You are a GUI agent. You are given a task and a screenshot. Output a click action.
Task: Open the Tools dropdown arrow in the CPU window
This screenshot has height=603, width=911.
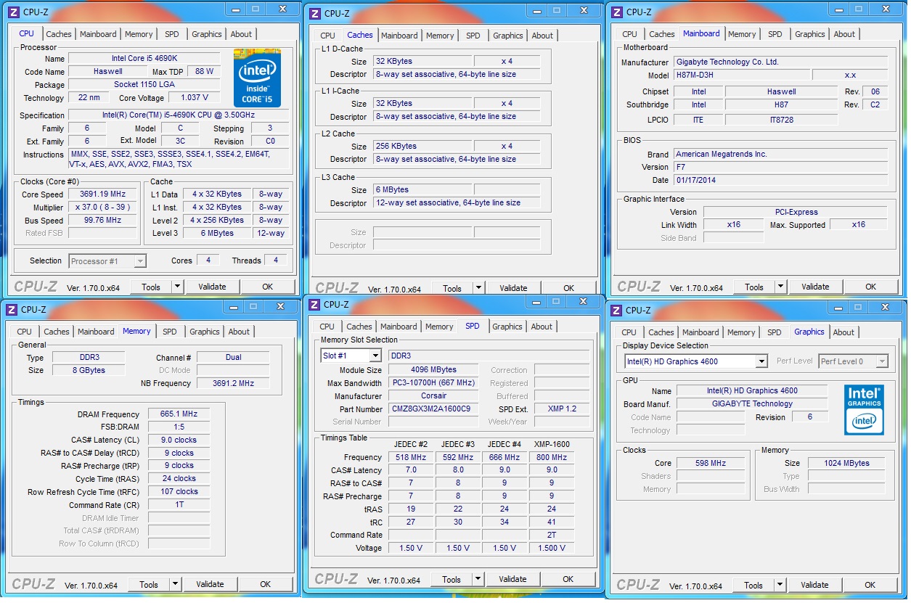pos(177,287)
